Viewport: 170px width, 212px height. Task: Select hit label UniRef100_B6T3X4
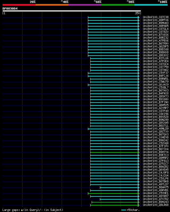[156, 149]
